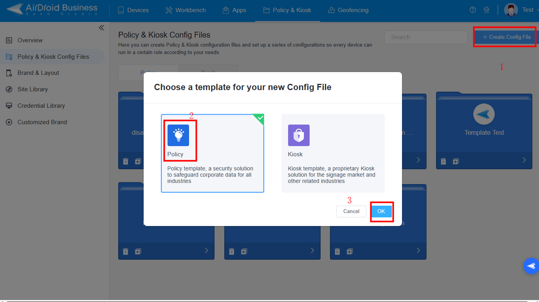
Task: Click 'Choose a template' dialog title
Action: (243, 87)
